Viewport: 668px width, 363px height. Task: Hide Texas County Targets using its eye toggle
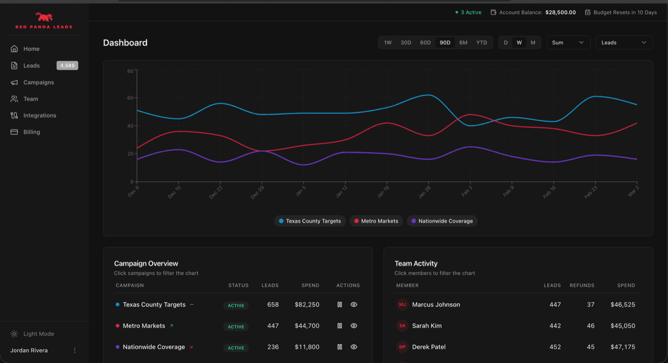pyautogui.click(x=354, y=305)
